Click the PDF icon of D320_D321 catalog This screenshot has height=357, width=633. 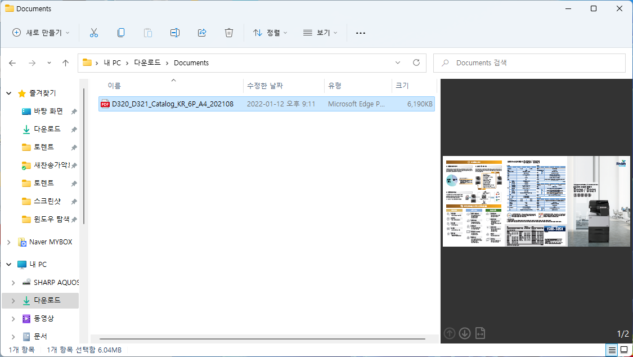tap(105, 104)
